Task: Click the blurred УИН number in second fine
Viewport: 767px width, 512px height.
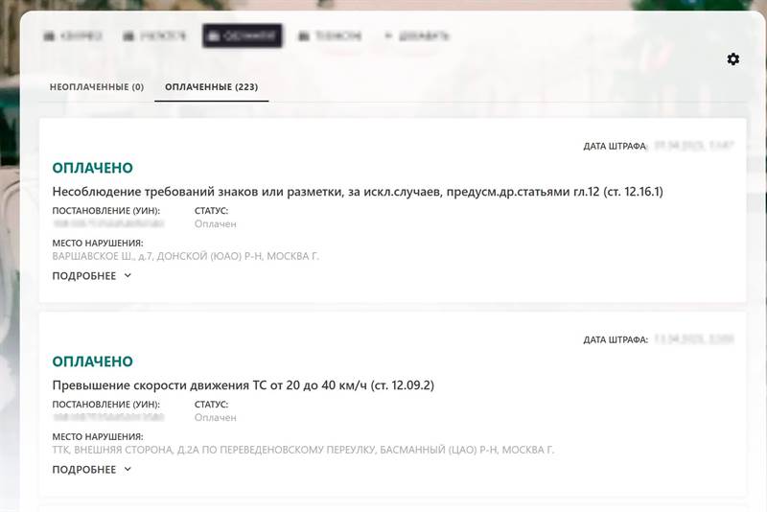Action: pos(108,418)
